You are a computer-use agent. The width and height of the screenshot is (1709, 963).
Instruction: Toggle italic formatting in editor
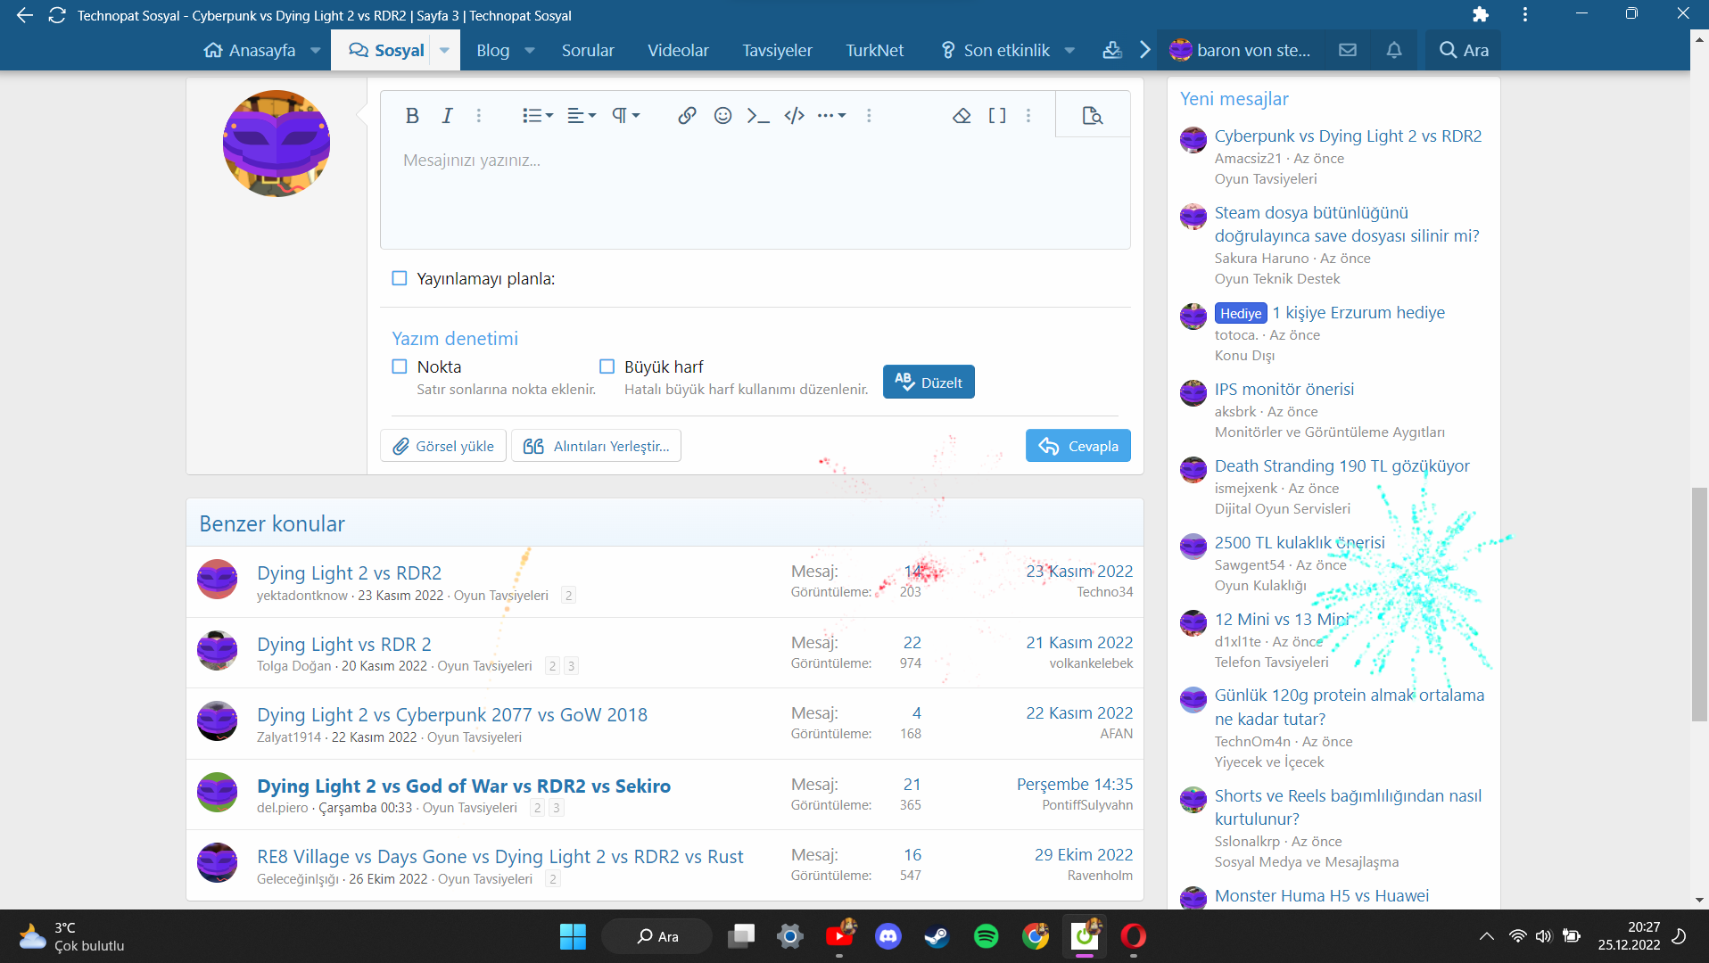[x=447, y=115]
